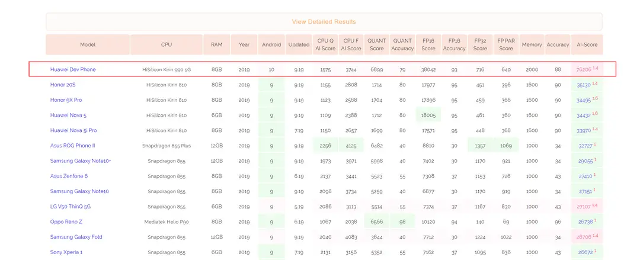The width and height of the screenshot is (640, 260).
Task: Click the AI-Score value 32727
Action: pyautogui.click(x=585, y=146)
